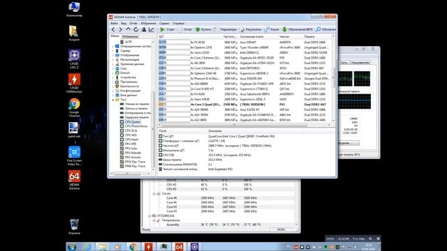Open the CPUID CPU-Z desktop shortcut

[74, 59]
